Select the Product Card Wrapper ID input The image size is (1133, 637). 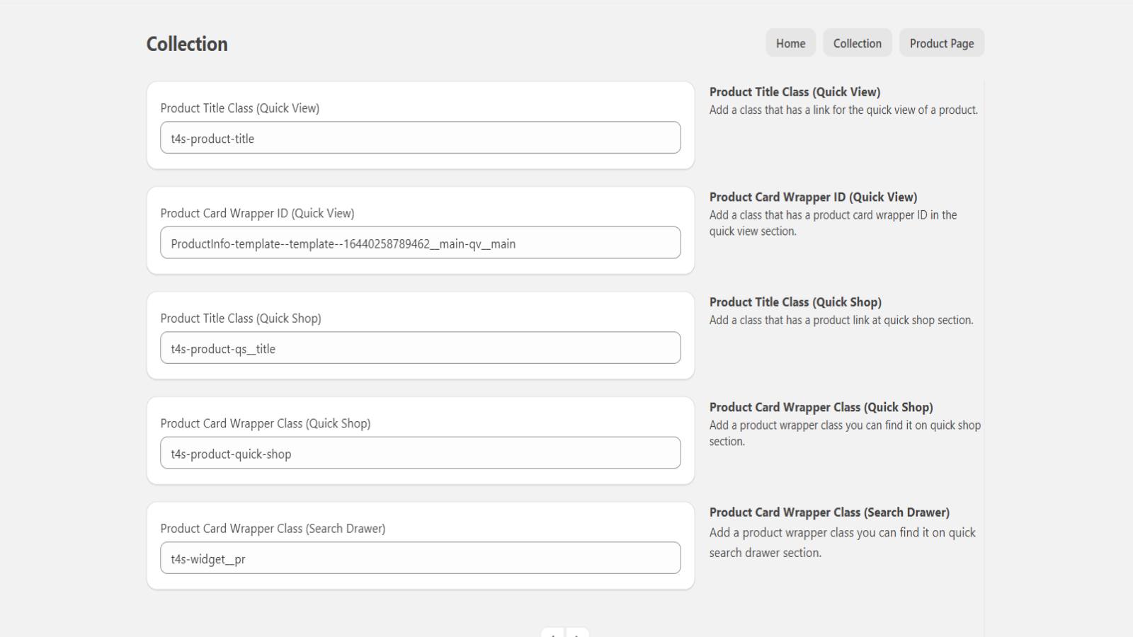click(x=421, y=242)
